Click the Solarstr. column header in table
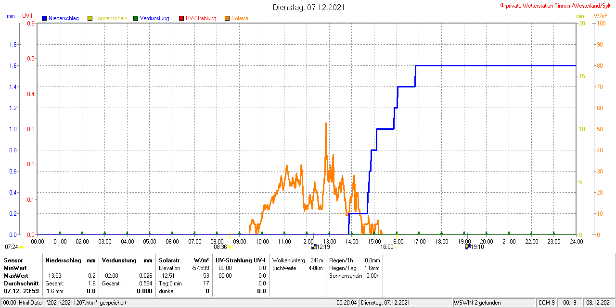 coord(169,260)
